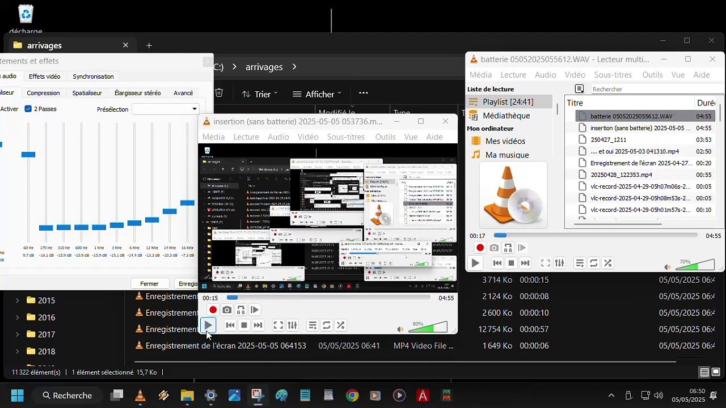Open the Outils menu in insertion VLC window
The height and width of the screenshot is (408, 726).
385,137
